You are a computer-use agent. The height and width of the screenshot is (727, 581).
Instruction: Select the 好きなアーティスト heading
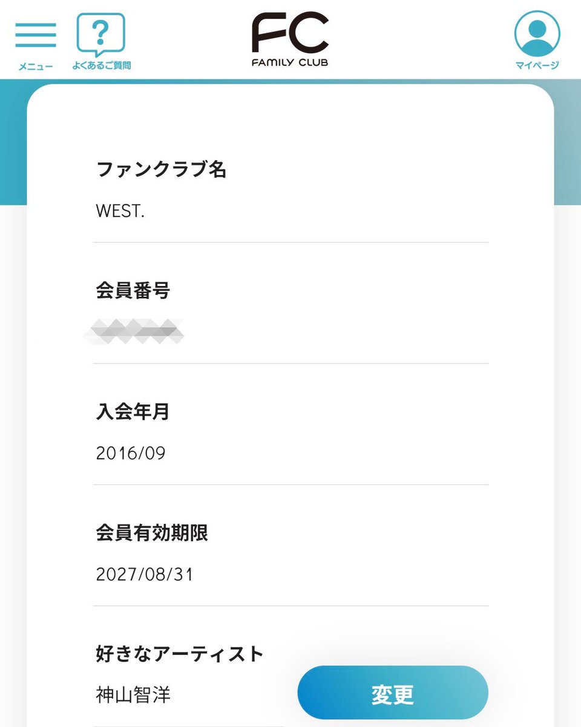pyautogui.click(x=180, y=654)
